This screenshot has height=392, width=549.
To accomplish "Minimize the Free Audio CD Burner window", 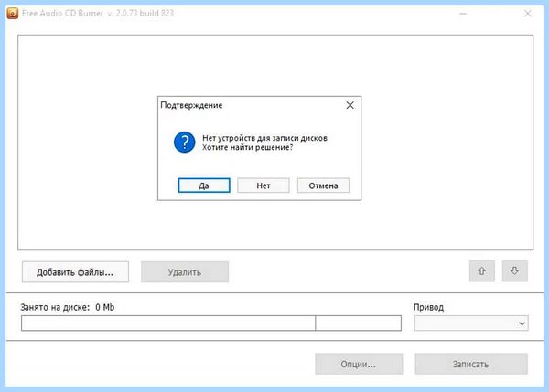I will click(463, 14).
